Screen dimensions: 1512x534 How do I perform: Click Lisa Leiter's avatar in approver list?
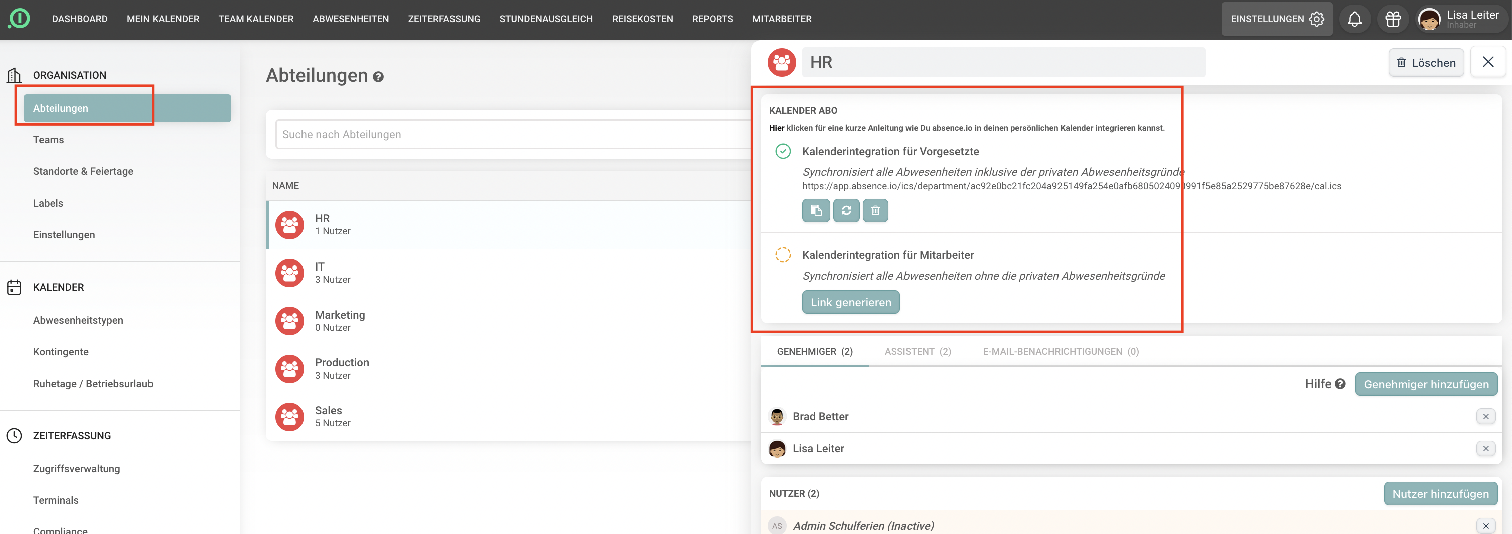coord(777,449)
